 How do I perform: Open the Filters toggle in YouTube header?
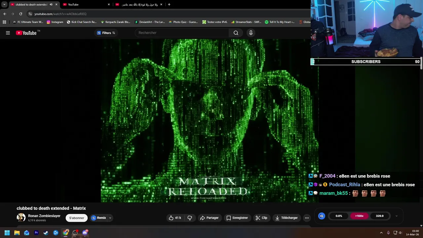(106, 33)
